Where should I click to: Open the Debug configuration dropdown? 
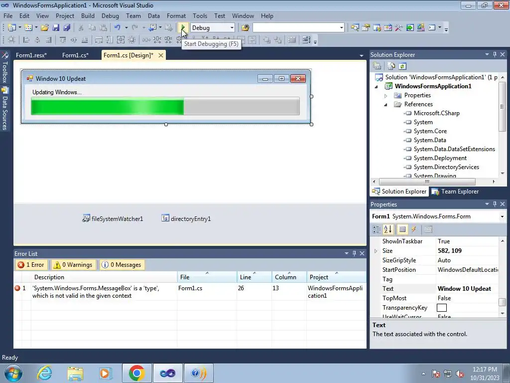coord(232,28)
